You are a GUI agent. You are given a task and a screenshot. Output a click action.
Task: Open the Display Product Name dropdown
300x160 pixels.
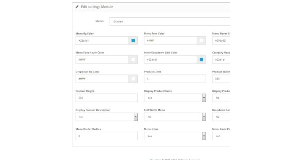point(175,98)
